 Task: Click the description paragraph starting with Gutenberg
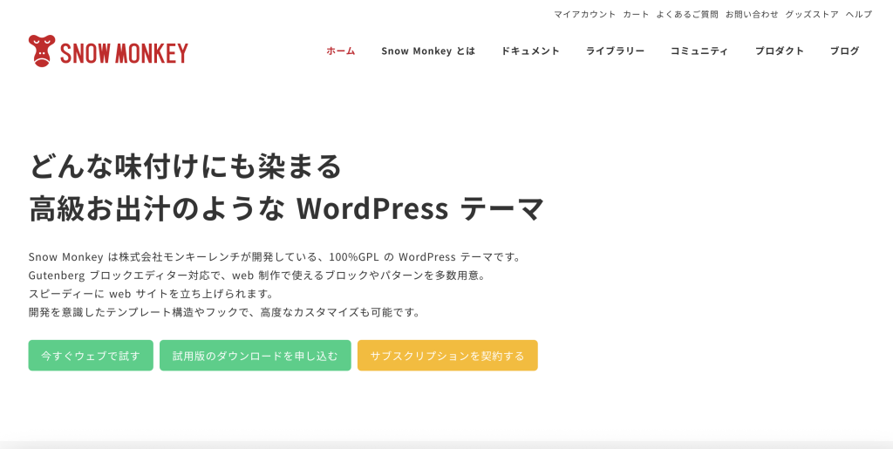[257, 275]
